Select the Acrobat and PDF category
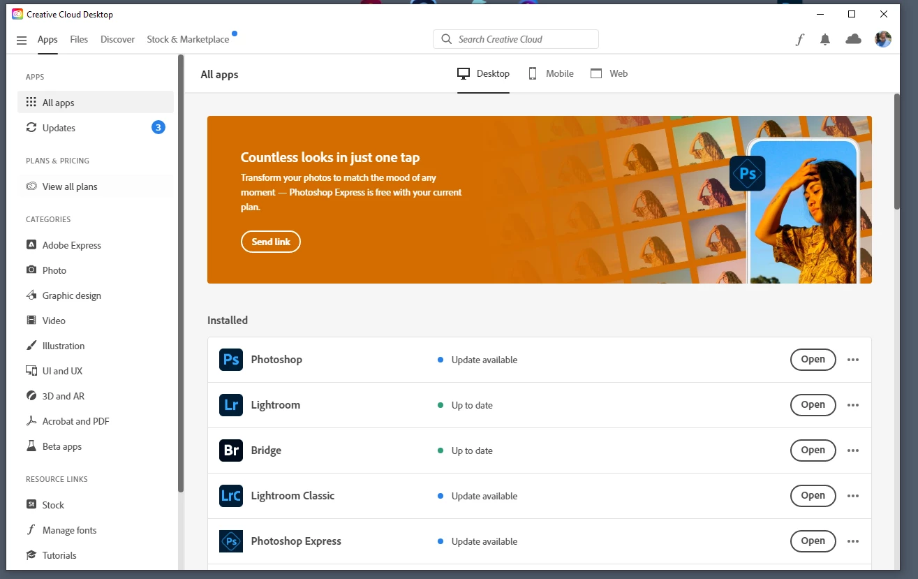This screenshot has width=918, height=579. 96,420
